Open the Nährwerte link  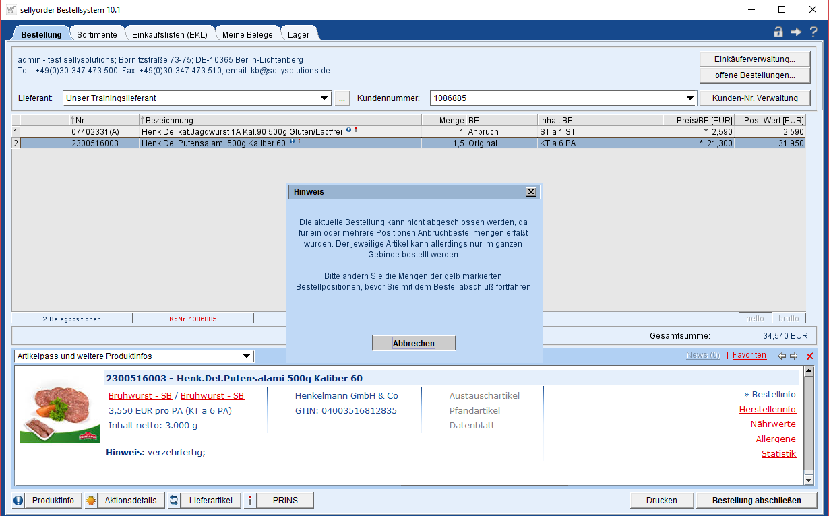[x=773, y=424]
